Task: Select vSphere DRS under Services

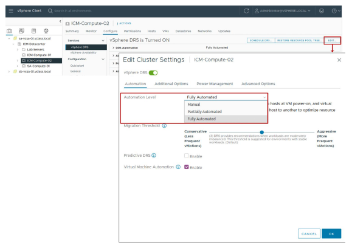Action: point(86,47)
